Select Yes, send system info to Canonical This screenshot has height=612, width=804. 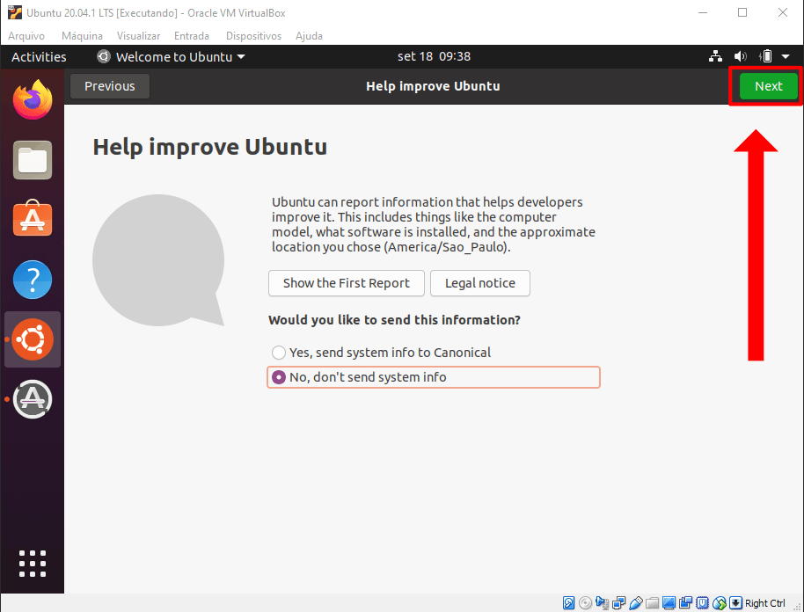(381, 353)
